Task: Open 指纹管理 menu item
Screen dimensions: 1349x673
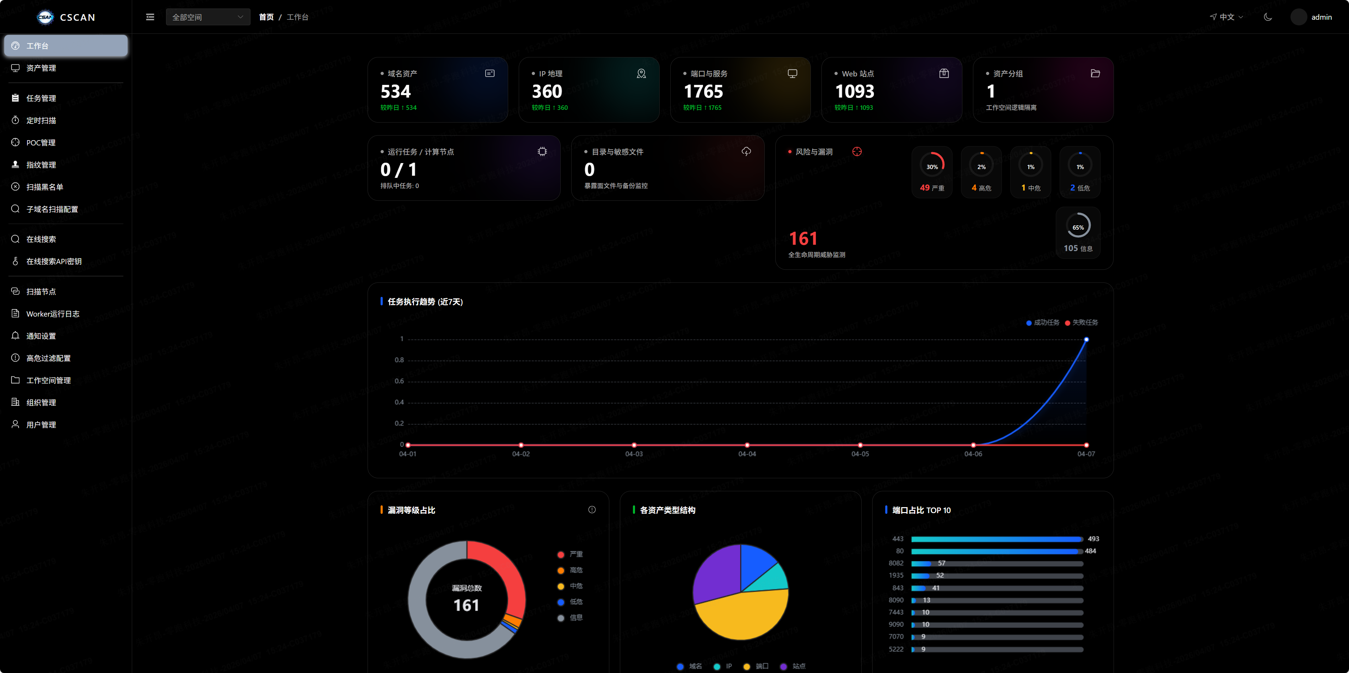Action: (66, 165)
